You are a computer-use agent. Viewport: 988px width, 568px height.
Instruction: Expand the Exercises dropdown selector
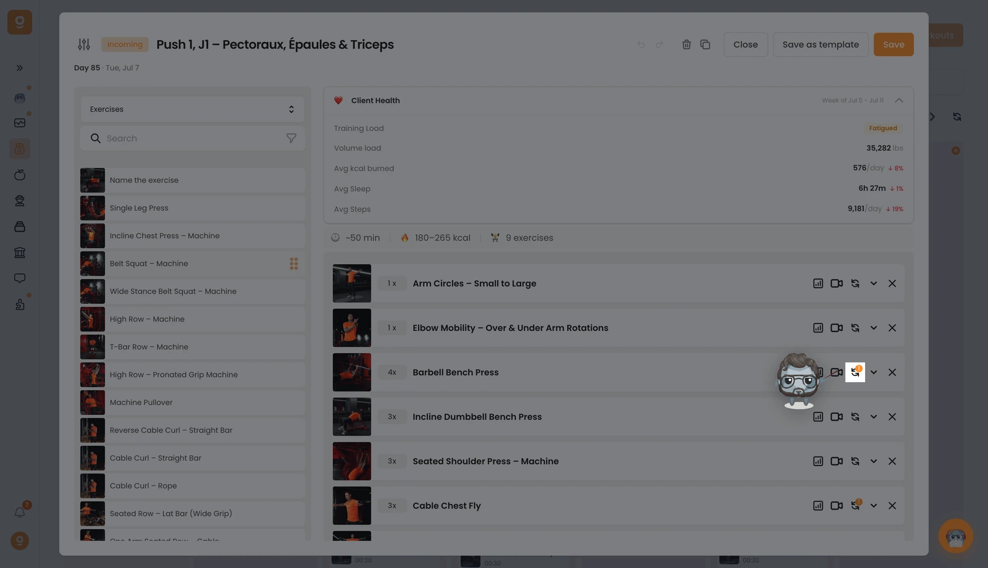tap(193, 109)
